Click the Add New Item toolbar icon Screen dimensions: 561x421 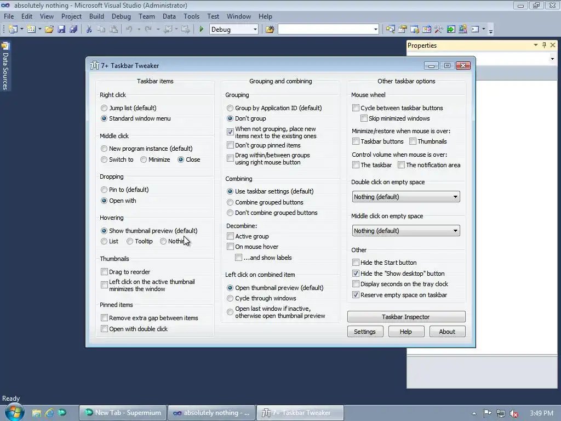pos(31,30)
